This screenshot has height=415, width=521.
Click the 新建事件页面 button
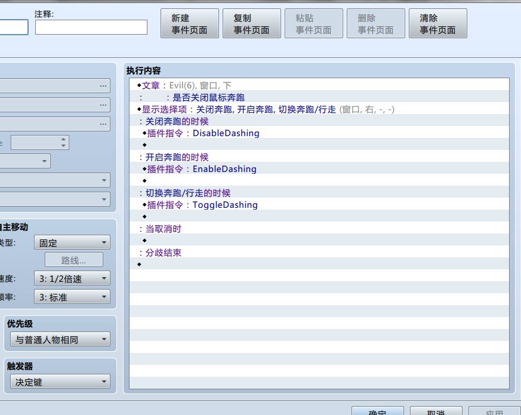tap(190, 24)
